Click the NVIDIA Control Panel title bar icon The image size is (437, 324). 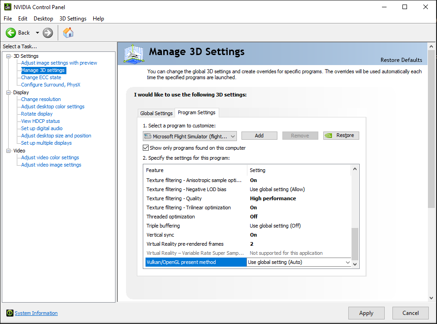pyautogui.click(x=7, y=7)
